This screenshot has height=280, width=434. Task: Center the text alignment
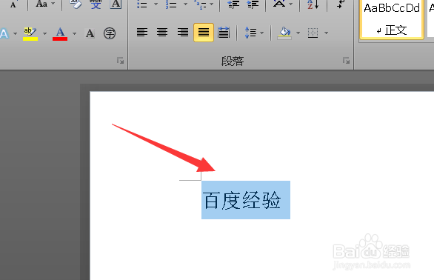pyautogui.click(x=162, y=33)
